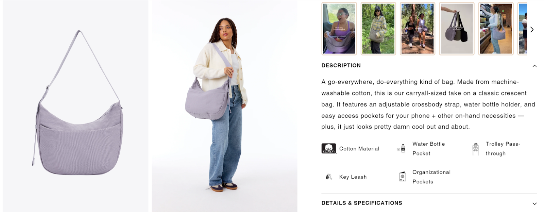Click the Trolley Pass-through label
This screenshot has height=213, width=544.
point(503,149)
